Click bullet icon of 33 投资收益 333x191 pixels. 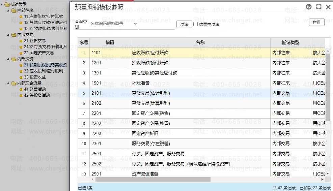pos(21,77)
